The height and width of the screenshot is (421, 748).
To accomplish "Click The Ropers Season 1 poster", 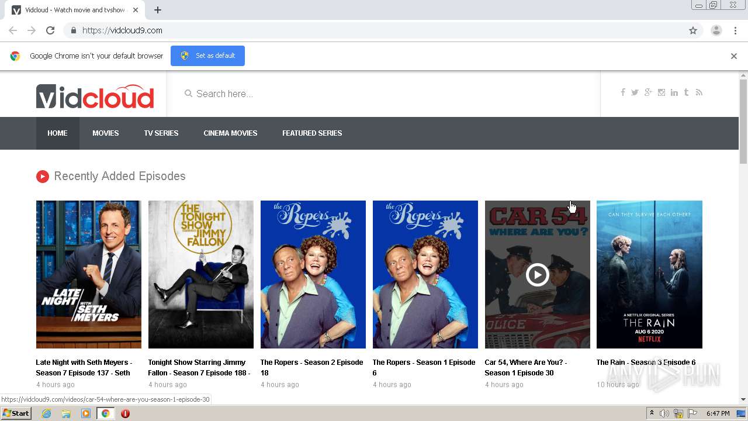I will 425,274.
